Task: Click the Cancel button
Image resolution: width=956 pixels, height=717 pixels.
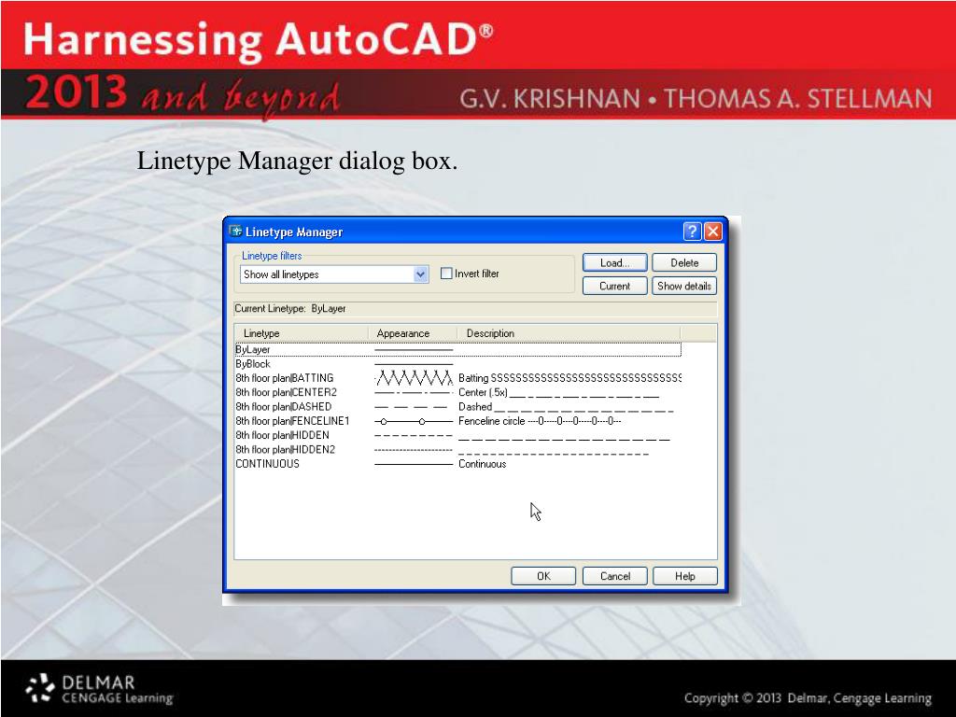Action: [x=614, y=576]
